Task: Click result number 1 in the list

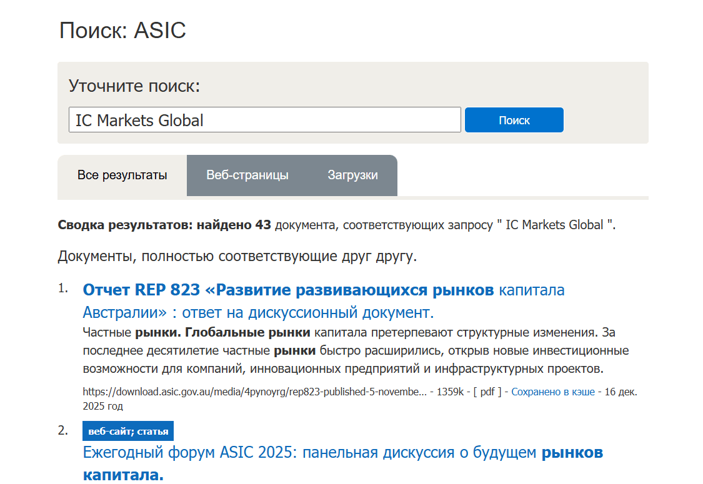Action: [62, 289]
